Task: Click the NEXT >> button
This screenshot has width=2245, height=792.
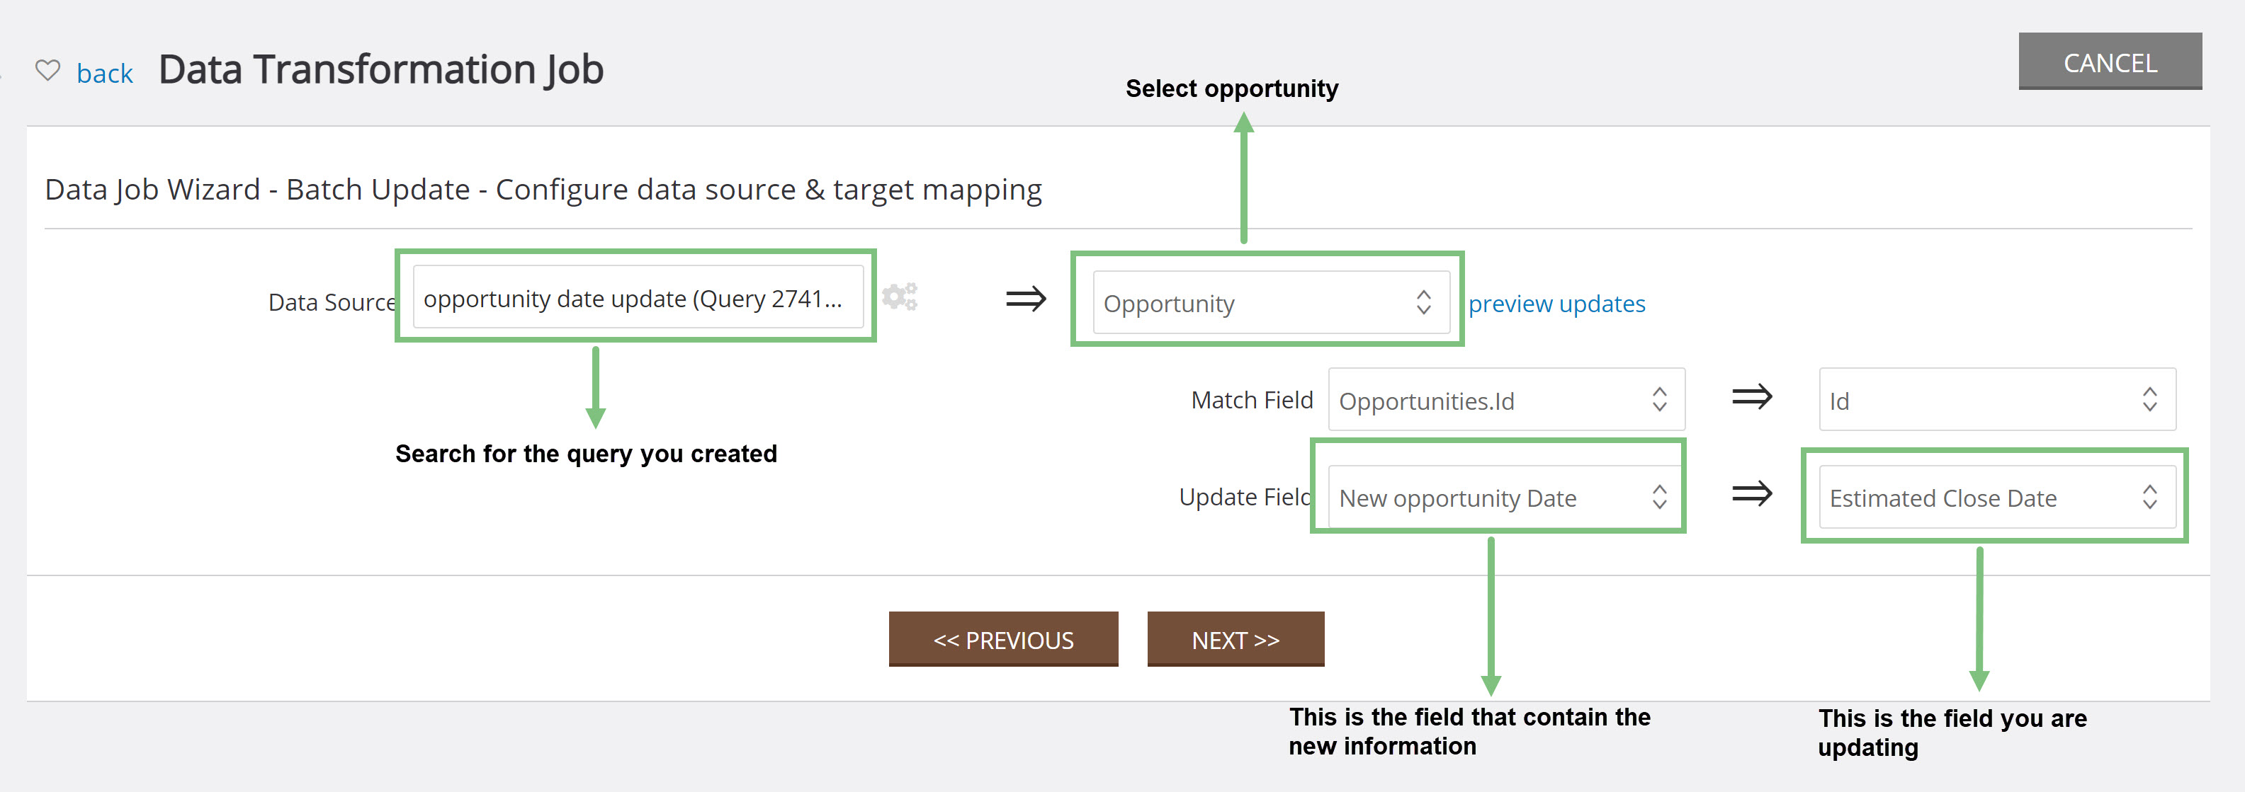Action: coord(1235,640)
